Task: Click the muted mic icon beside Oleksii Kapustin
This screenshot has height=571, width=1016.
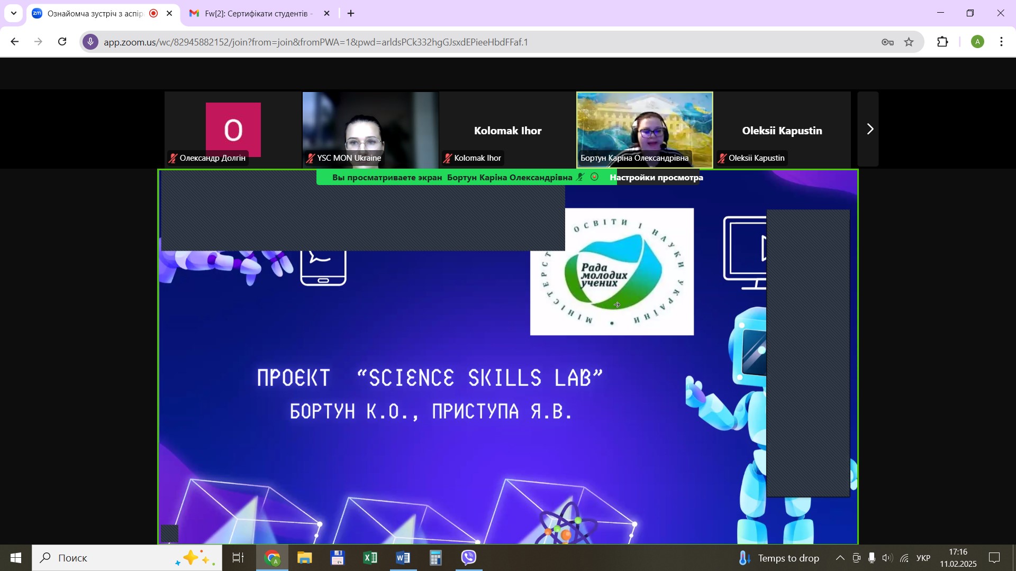Action: [722, 158]
